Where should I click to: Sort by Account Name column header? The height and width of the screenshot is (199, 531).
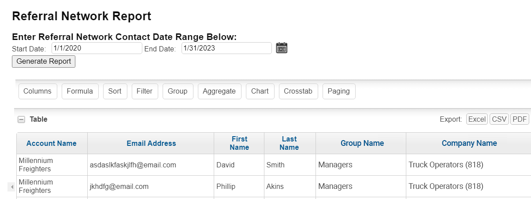tap(52, 143)
